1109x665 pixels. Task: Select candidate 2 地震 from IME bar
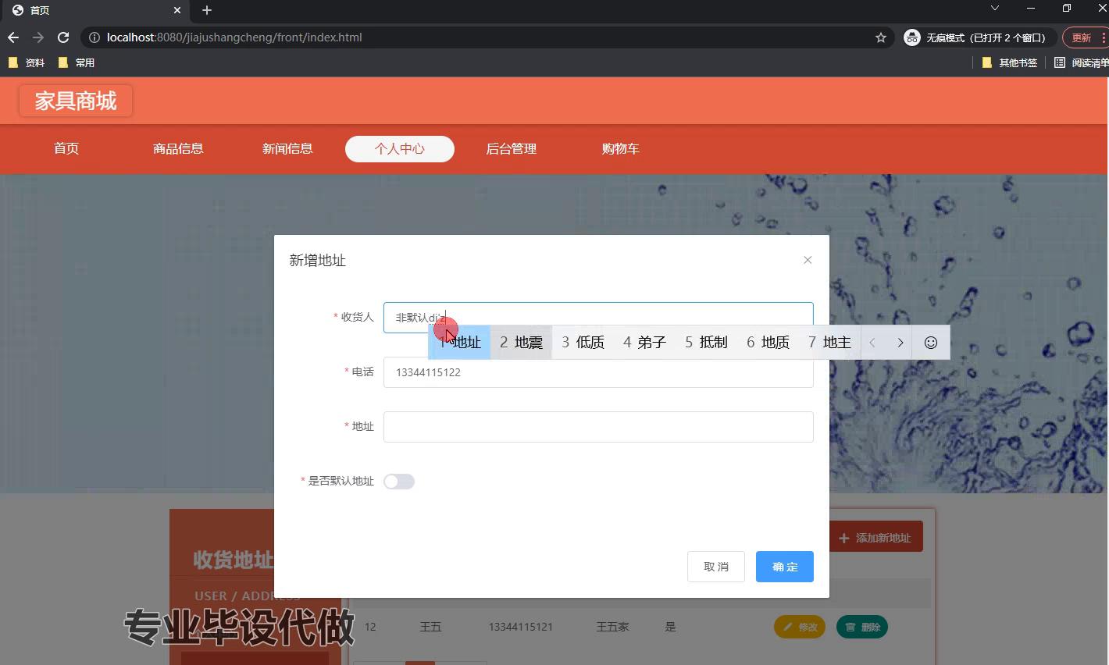coord(521,342)
